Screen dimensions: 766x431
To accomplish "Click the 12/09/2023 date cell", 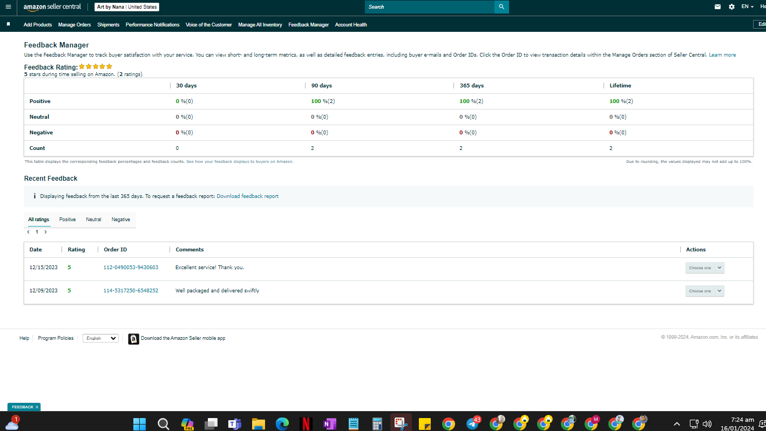I will (43, 291).
